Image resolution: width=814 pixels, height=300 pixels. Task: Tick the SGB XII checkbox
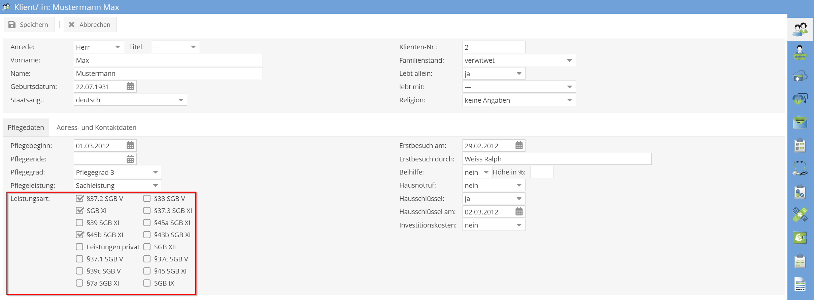click(x=147, y=247)
